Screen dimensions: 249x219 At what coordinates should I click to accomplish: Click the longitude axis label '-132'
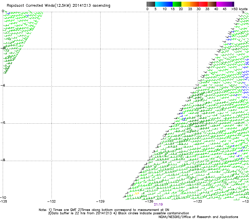pyautogui.click(x=51, y=201)
